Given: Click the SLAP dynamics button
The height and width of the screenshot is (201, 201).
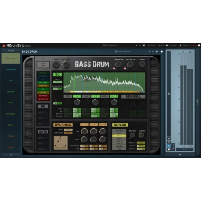Looking at the screenshot, I should pos(84,125).
